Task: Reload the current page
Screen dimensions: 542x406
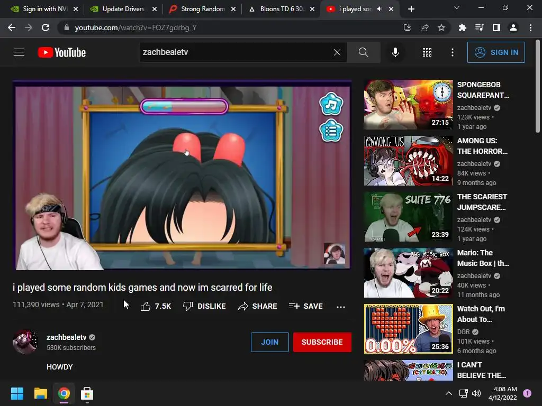Action: click(x=46, y=27)
